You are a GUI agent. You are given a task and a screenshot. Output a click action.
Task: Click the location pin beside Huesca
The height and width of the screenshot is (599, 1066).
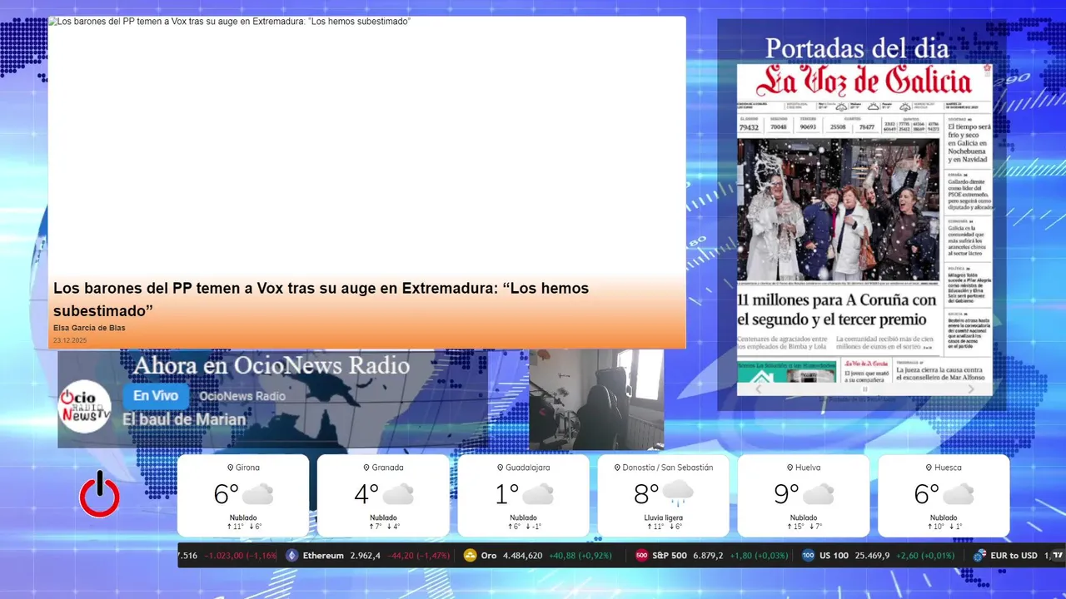tap(929, 468)
